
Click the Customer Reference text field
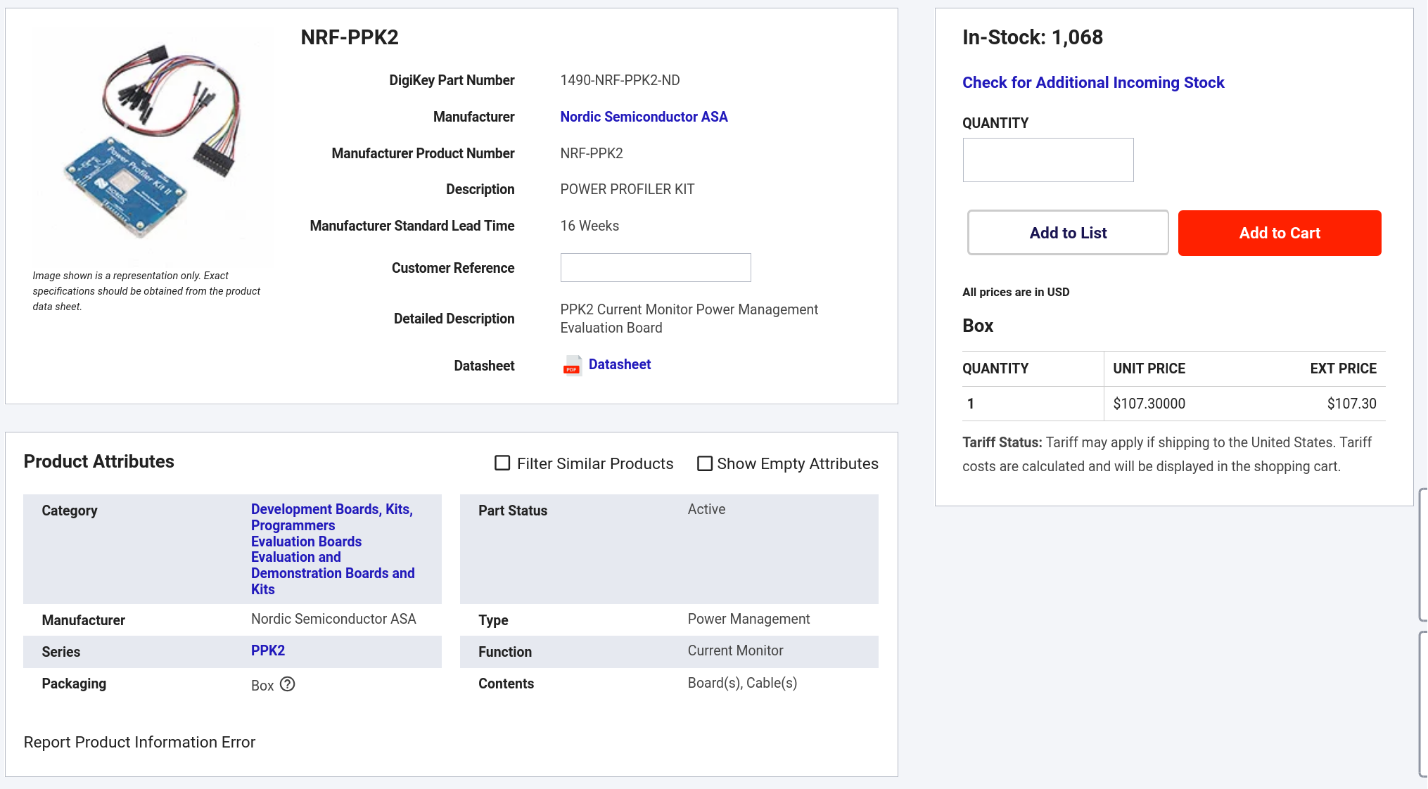[656, 267]
